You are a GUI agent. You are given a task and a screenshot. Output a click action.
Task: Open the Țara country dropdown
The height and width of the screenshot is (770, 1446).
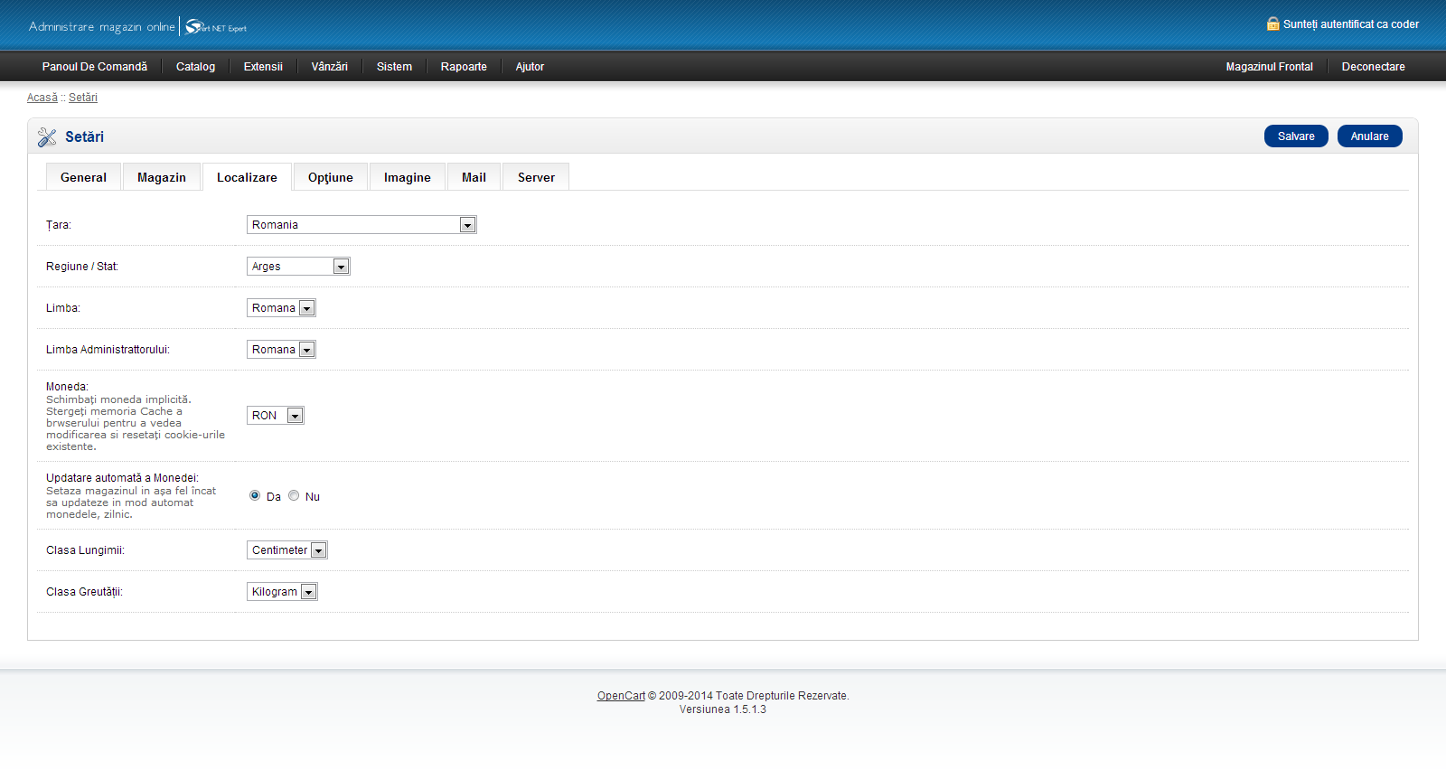point(361,225)
